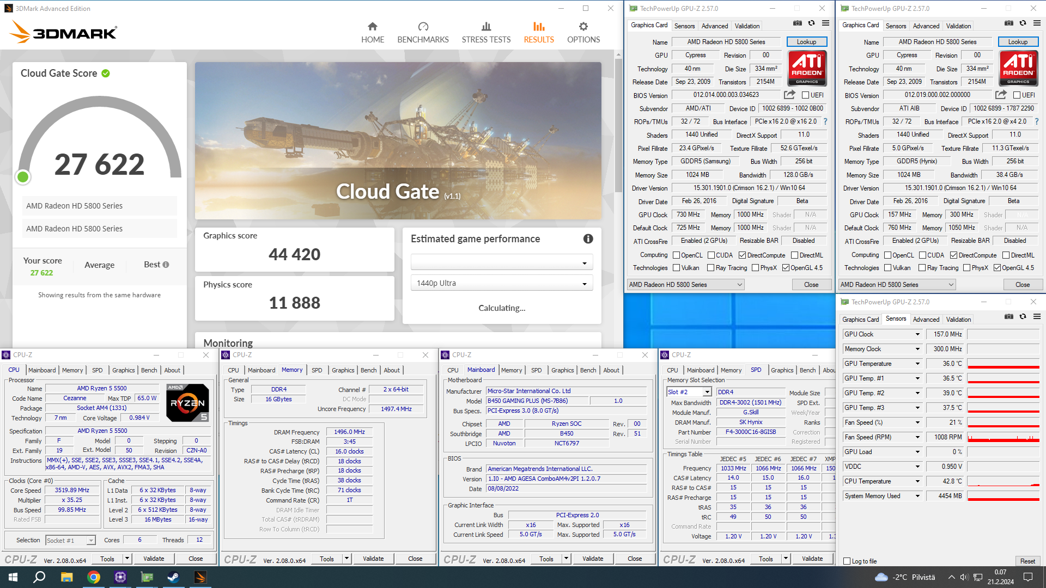
Task: Click Bus Interface question mark in left GPU-Z window
Action: click(x=825, y=121)
